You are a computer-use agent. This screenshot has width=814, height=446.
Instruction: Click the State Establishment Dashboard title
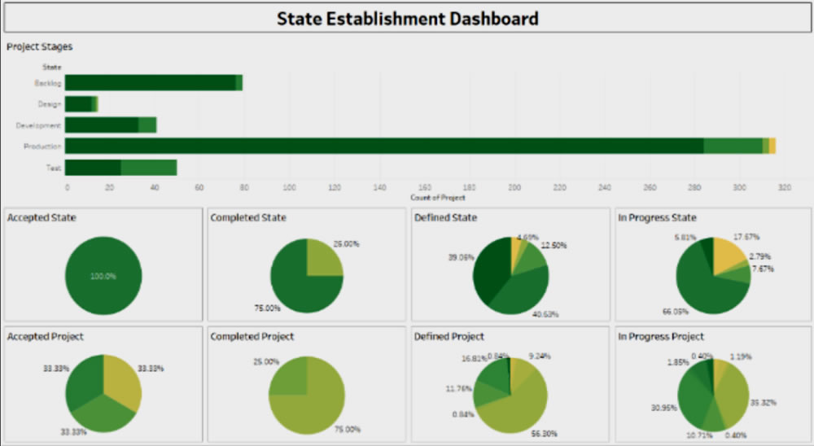[407, 18]
